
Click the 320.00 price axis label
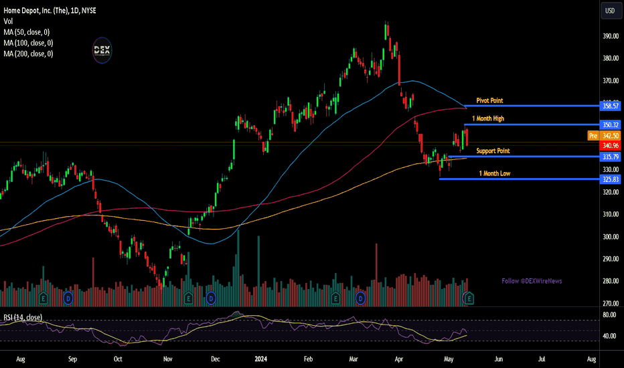point(611,192)
